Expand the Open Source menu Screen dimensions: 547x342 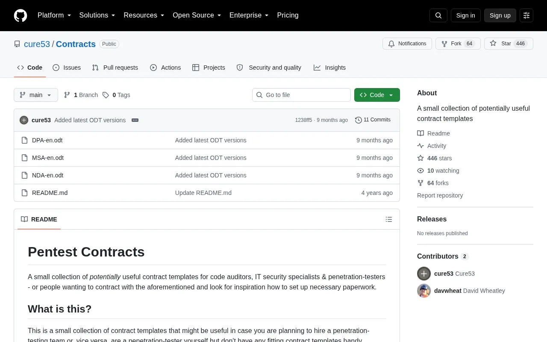197,15
